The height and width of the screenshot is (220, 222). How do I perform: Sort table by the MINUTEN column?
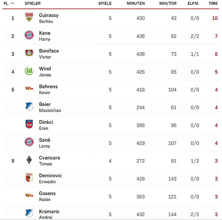pos(136,3)
